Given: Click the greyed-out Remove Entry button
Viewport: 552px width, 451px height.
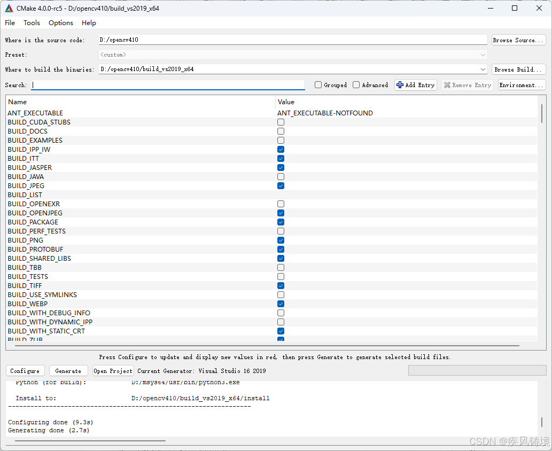Looking at the screenshot, I should (468, 85).
